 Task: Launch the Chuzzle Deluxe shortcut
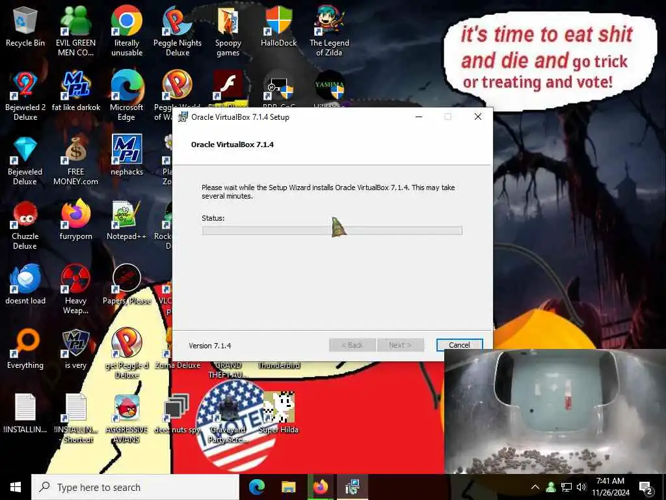(25, 225)
